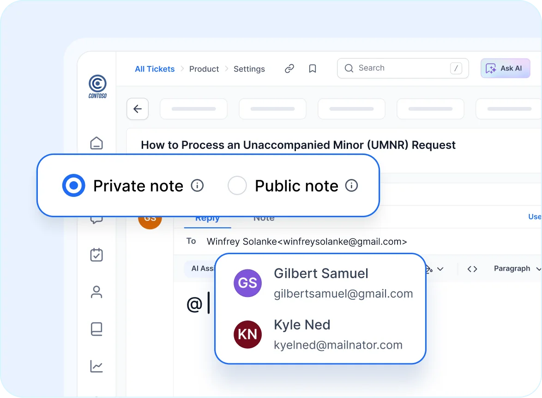Click the Contacts person icon in sidebar
The width and height of the screenshot is (542, 398).
coord(96,292)
